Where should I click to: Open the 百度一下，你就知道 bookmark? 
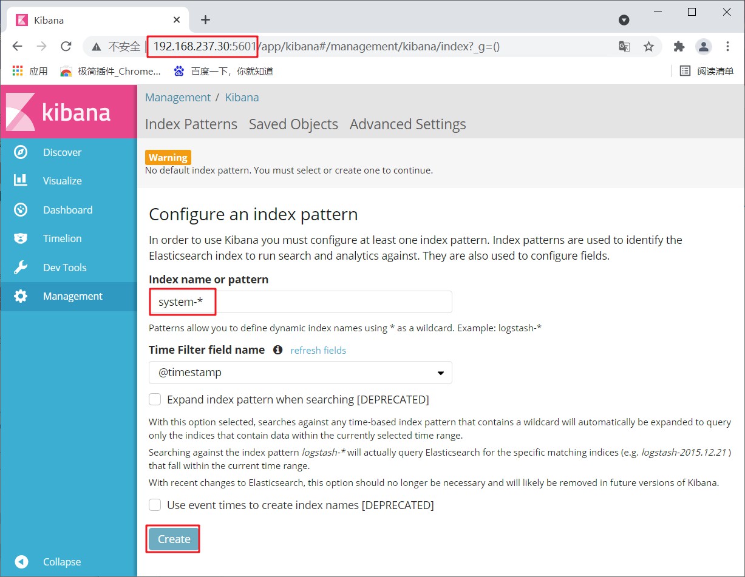223,71
